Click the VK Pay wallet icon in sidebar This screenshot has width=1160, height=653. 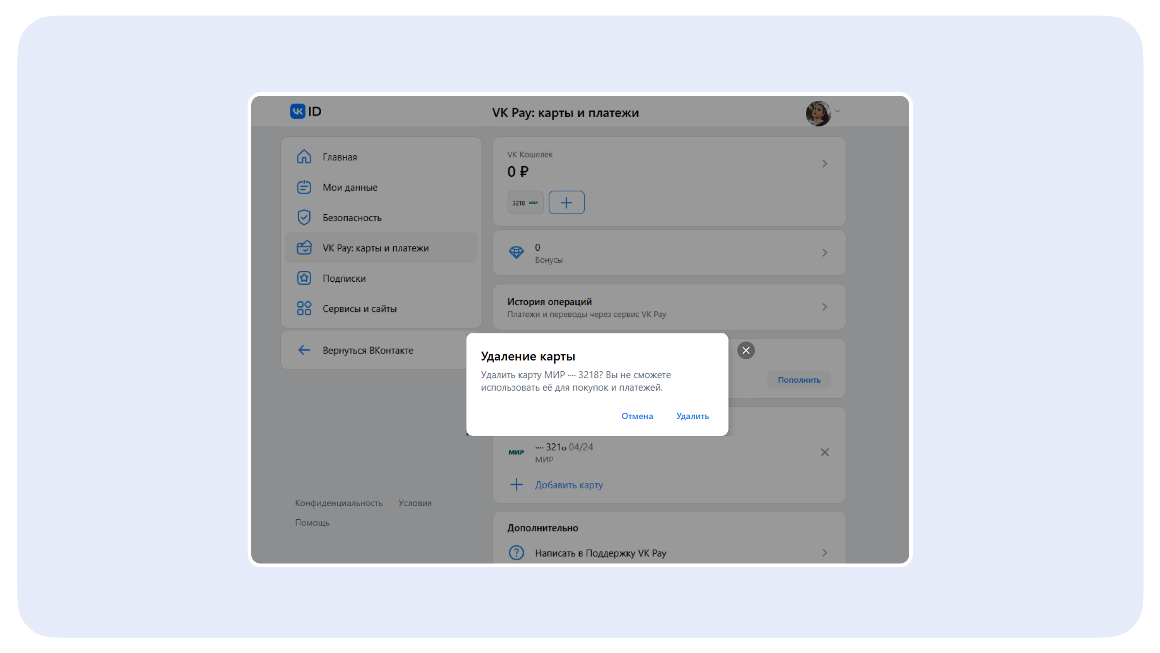304,248
